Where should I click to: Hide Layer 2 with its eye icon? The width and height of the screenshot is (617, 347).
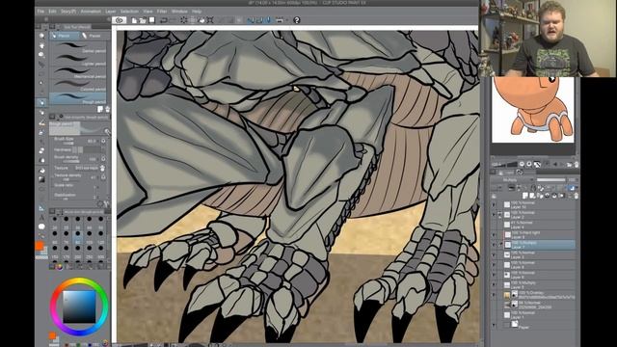coord(494,215)
